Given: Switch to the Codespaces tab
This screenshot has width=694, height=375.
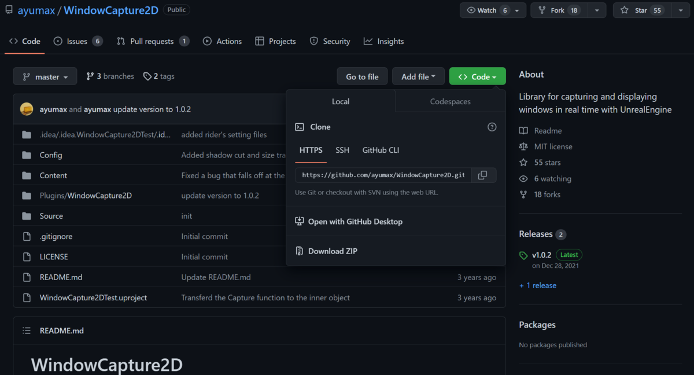Looking at the screenshot, I should pyautogui.click(x=451, y=101).
